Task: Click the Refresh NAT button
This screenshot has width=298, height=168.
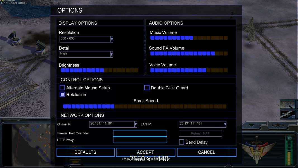Action: 200,133
